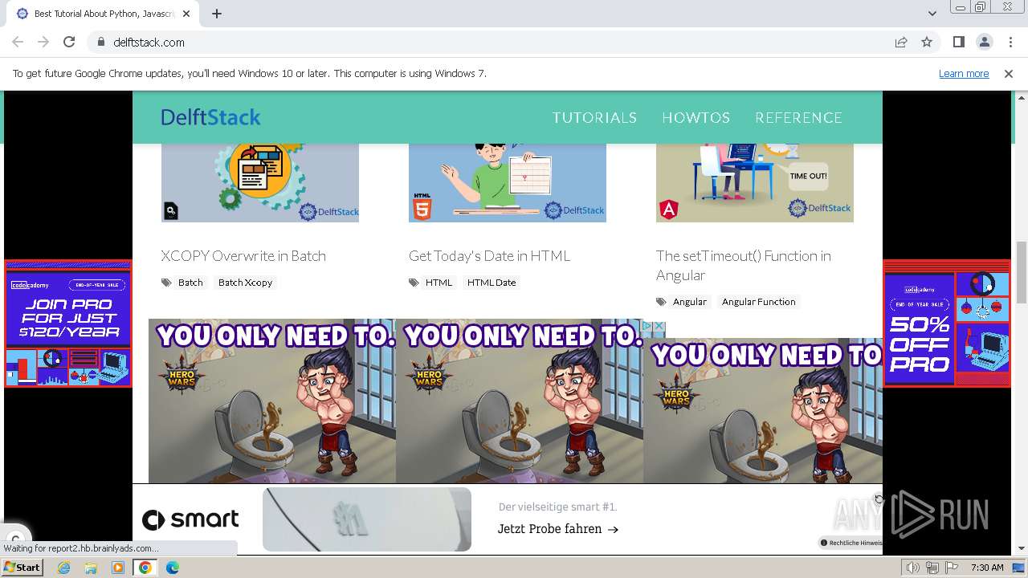Screen dimensions: 1028x578
Task: Open the media player taskbar icon
Action: pos(118,568)
